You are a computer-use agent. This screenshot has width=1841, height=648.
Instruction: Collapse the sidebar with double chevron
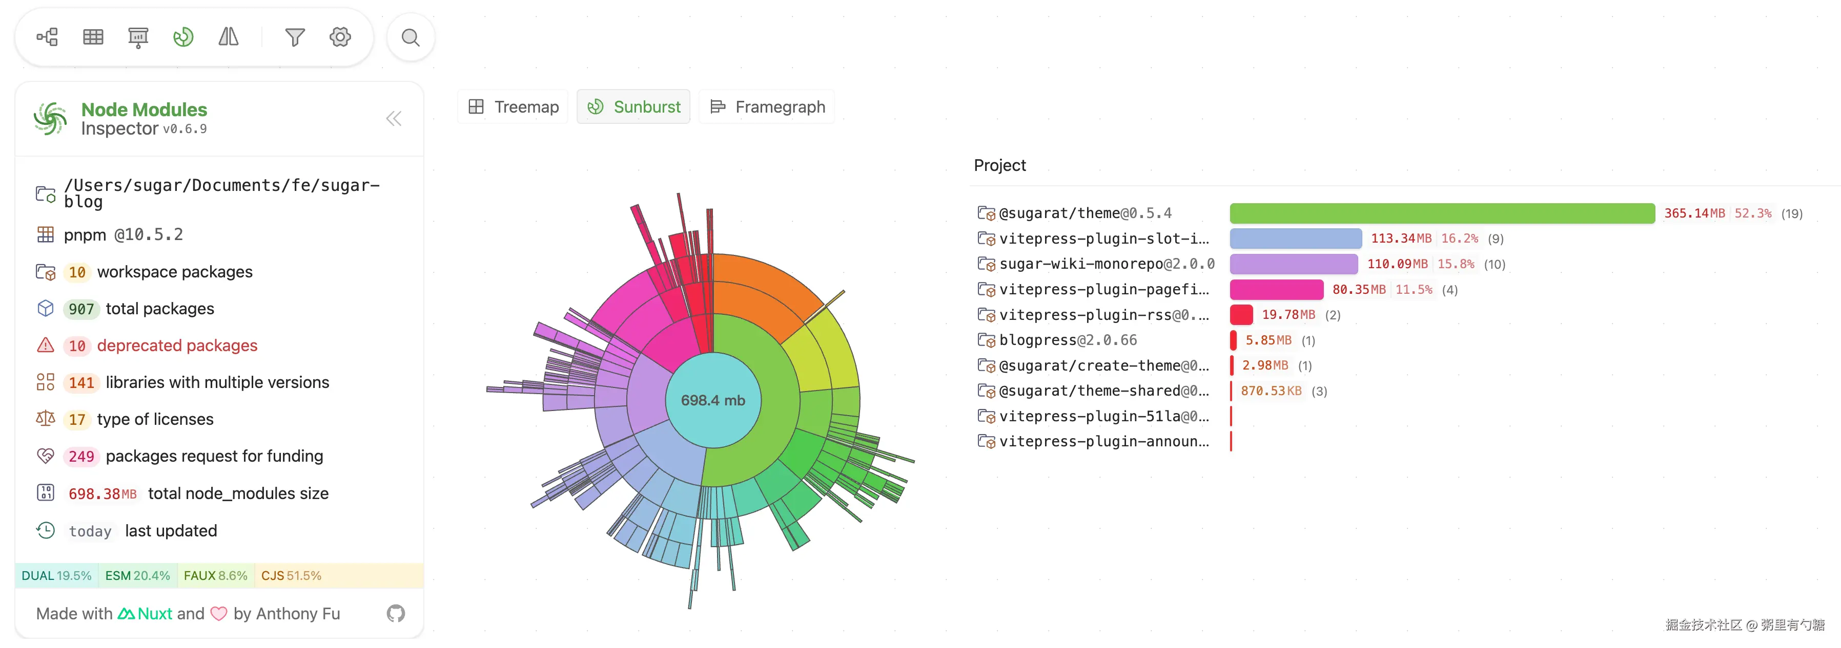[x=394, y=118]
